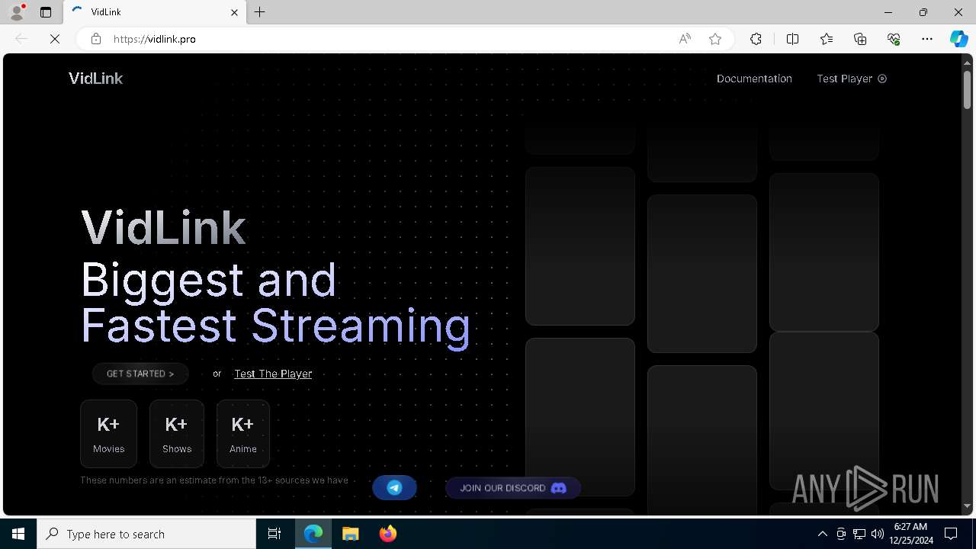Open a new browser tab
This screenshot has width=976, height=549.
click(260, 12)
